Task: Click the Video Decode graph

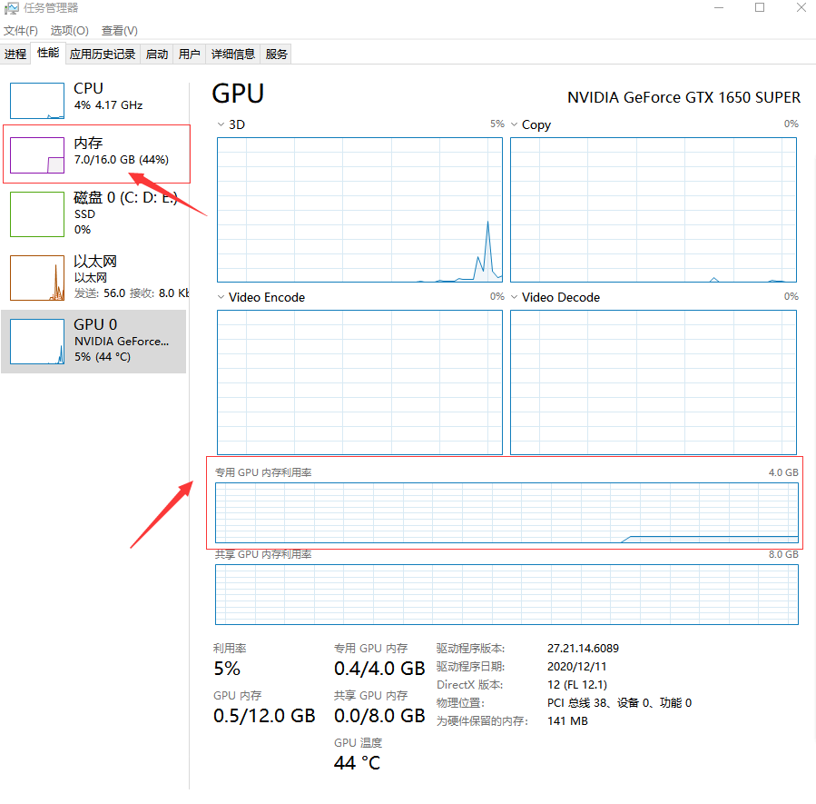Action: coord(654,382)
